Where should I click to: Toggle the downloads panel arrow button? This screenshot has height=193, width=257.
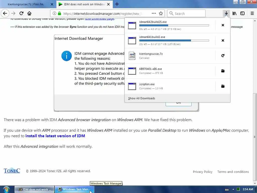tap(226, 14)
